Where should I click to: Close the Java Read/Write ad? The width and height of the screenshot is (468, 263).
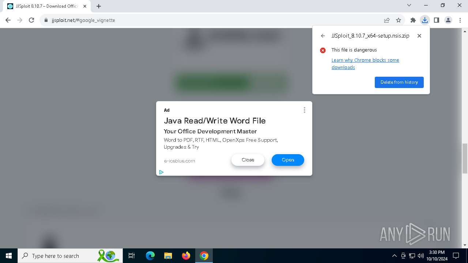(248, 160)
